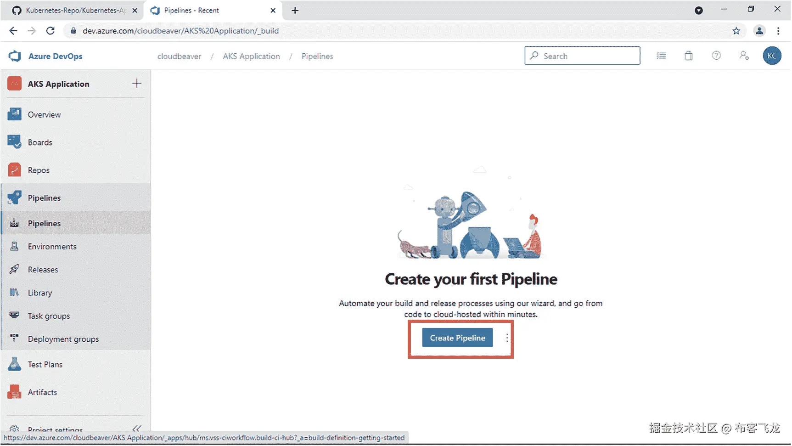Open the work items list icon
The image size is (792, 446).
[x=661, y=56]
